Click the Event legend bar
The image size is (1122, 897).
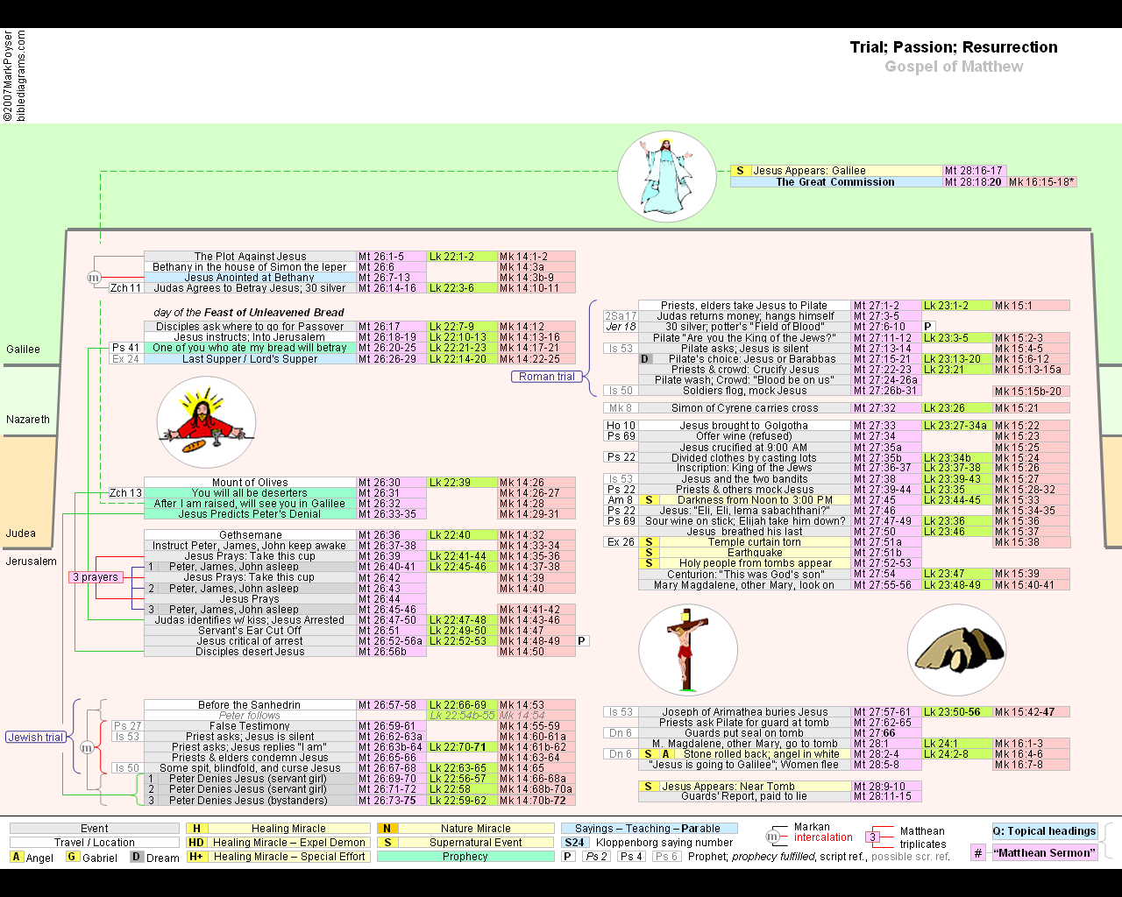95,828
